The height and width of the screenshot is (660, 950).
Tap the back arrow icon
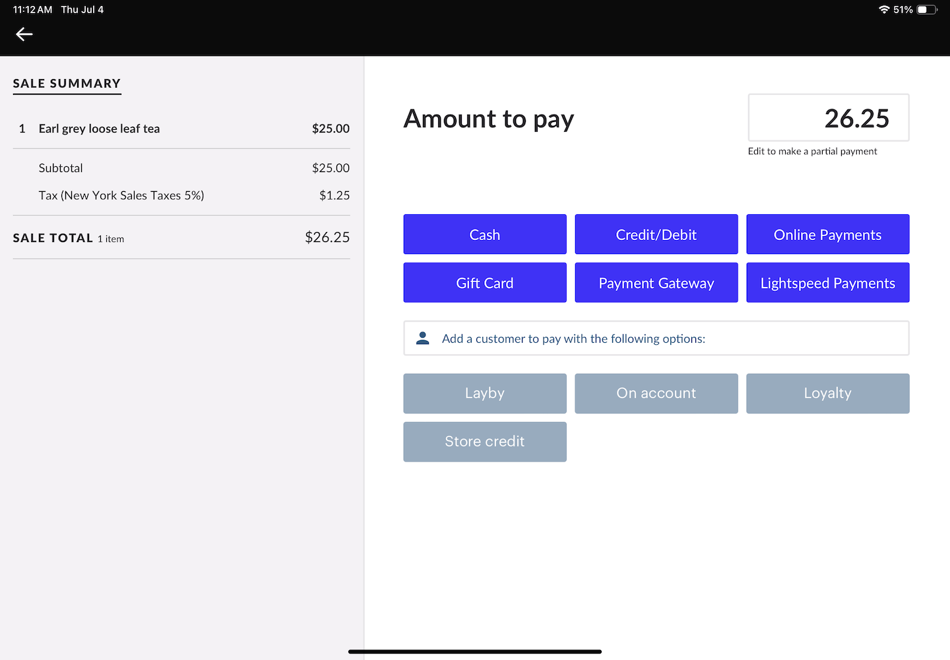24,34
